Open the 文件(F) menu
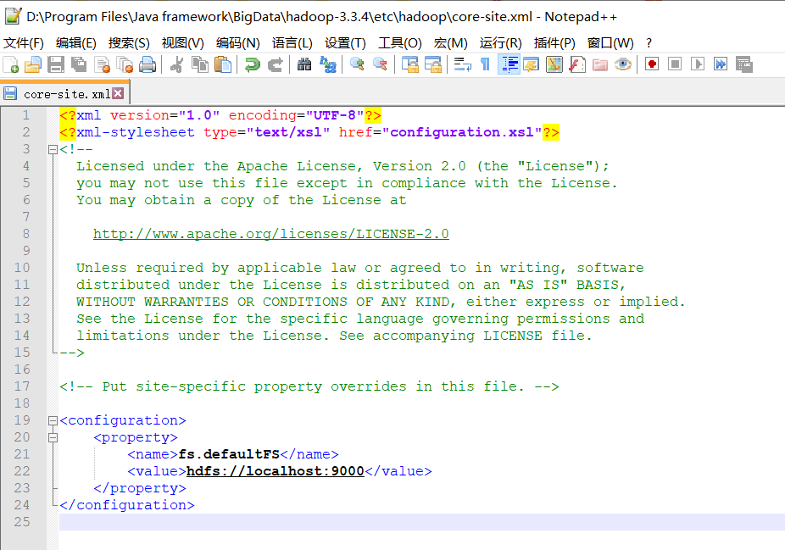 pos(24,43)
